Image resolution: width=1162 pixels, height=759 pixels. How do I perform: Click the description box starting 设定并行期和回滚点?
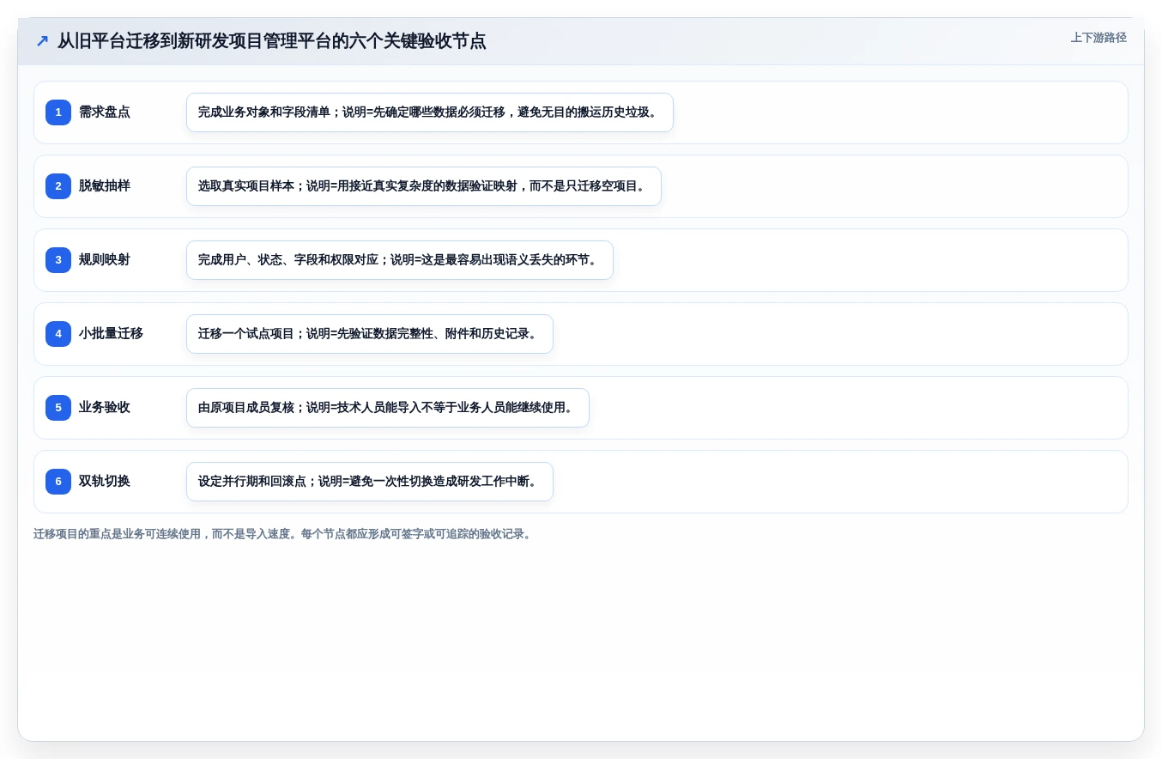[370, 482]
